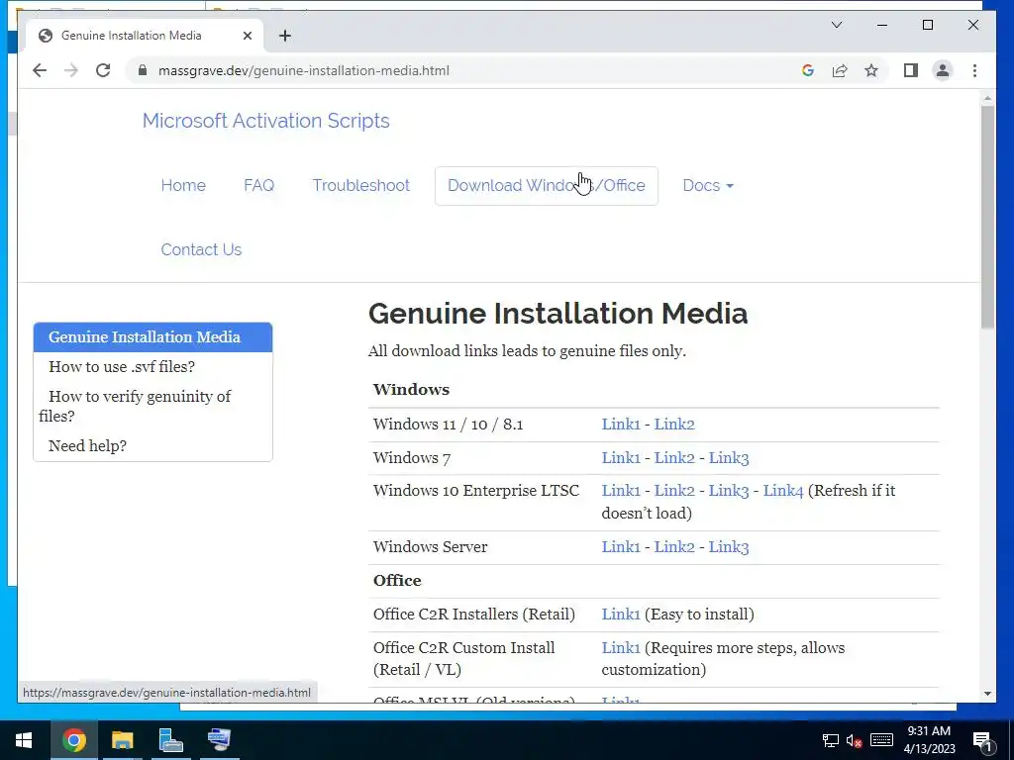
Task: Click the Chrome taskbar icon
Action: click(73, 740)
